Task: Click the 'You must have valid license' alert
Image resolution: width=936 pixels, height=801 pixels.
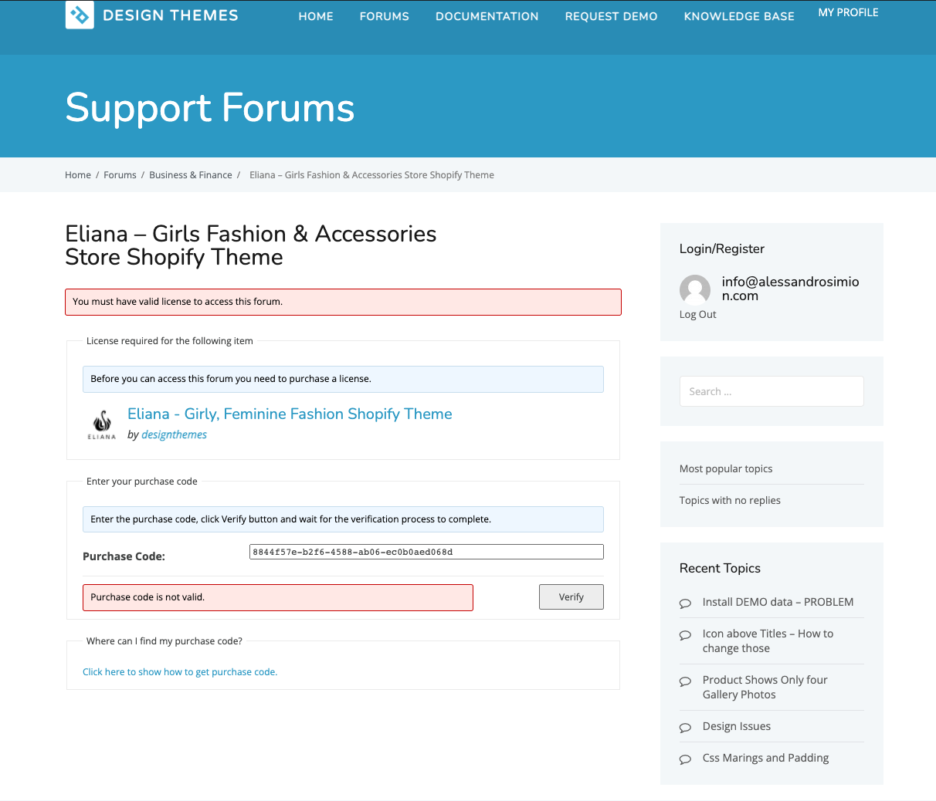Action: [x=343, y=302]
